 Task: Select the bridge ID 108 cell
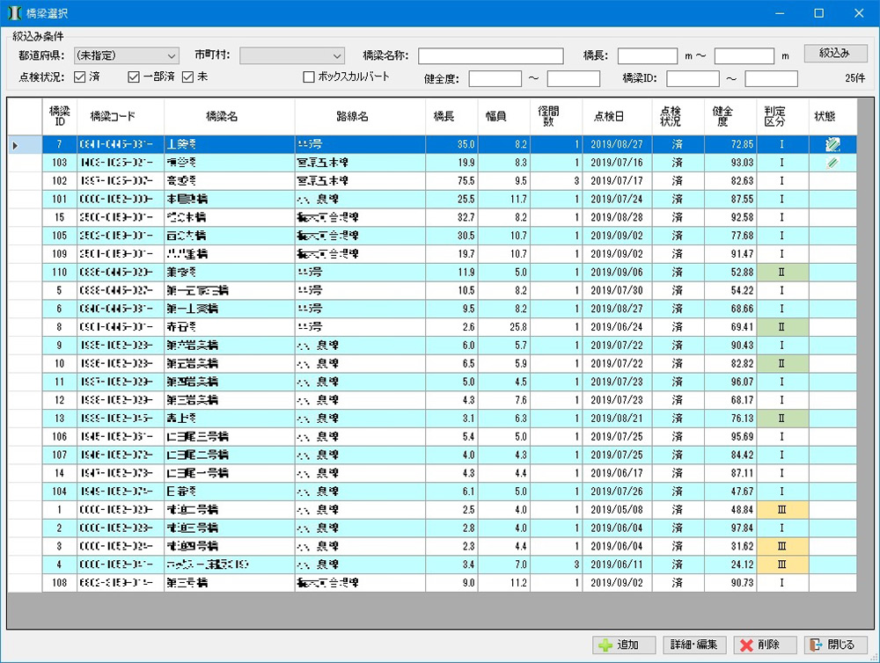60,583
